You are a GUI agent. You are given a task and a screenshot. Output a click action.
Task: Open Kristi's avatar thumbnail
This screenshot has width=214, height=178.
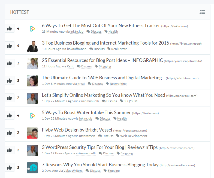pos(32,81)
